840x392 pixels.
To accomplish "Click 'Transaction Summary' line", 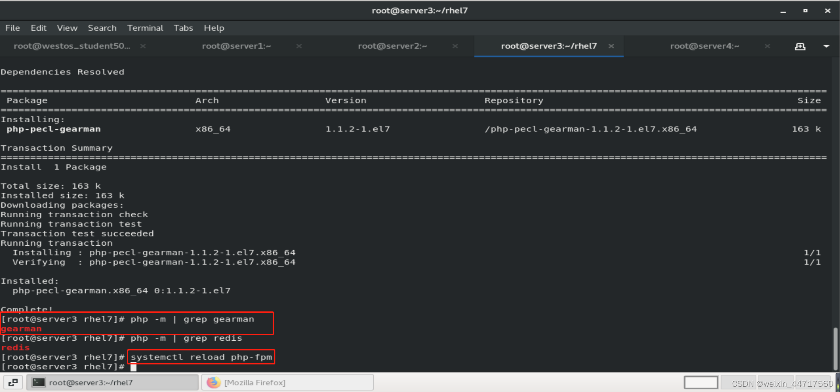I will click(x=56, y=148).
